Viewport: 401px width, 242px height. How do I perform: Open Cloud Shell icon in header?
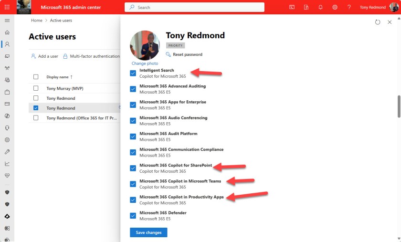click(292, 7)
